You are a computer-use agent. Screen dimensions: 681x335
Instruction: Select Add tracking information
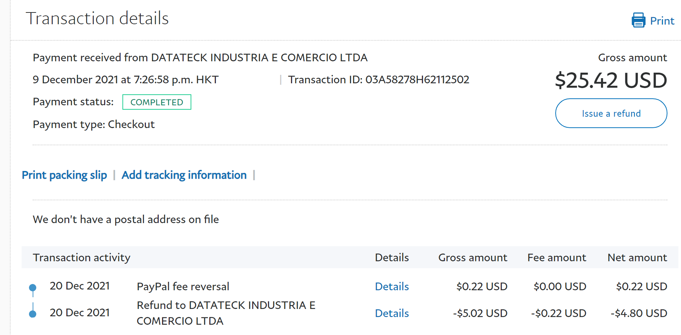click(x=184, y=175)
